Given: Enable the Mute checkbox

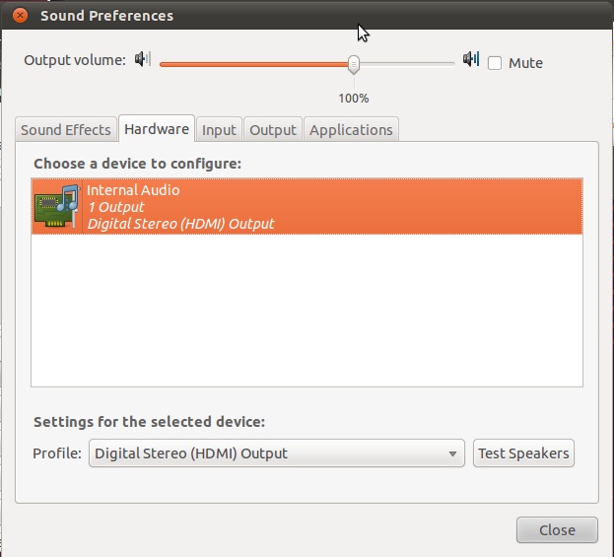Looking at the screenshot, I should (x=495, y=63).
